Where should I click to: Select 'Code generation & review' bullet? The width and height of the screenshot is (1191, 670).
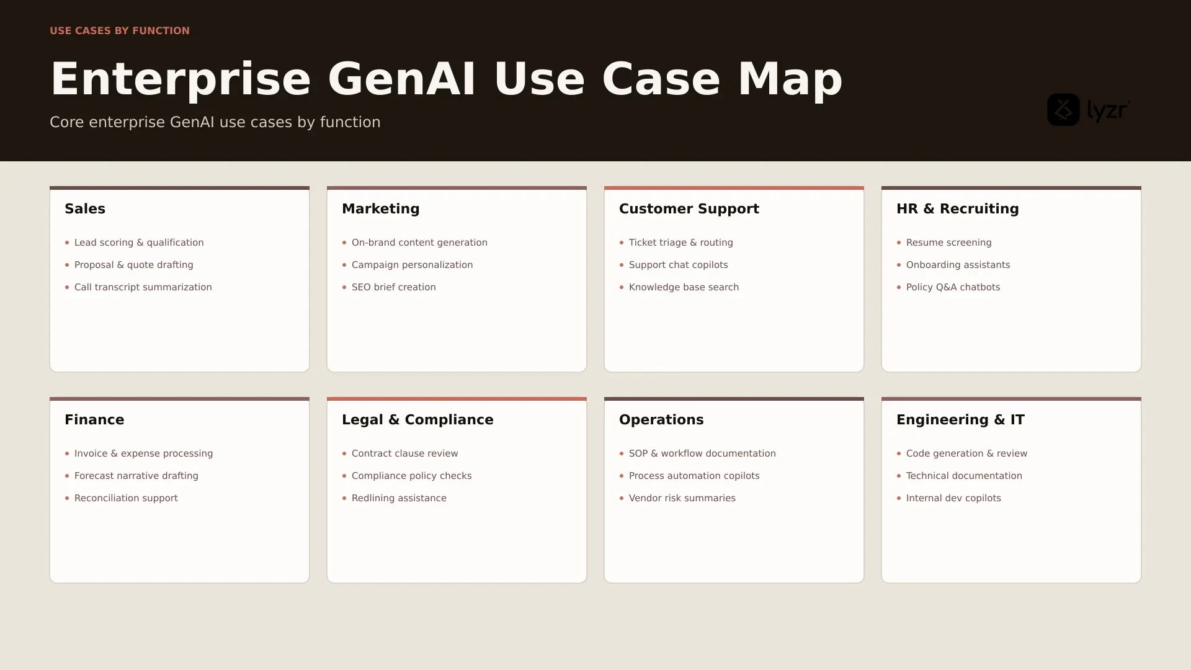tap(967, 453)
